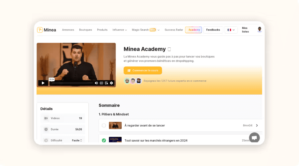Image resolution: width=299 pixels, height=166 pixels.
Task: Open the video transcript search icon
Action: [x=106, y=83]
